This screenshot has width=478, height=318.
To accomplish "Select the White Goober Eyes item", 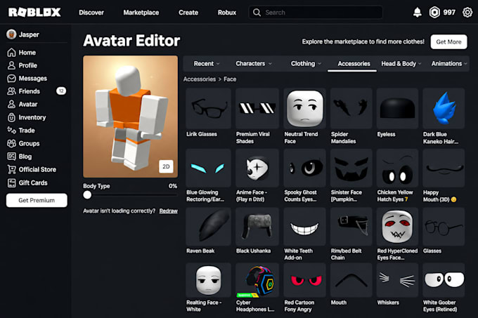I will coord(444,280).
